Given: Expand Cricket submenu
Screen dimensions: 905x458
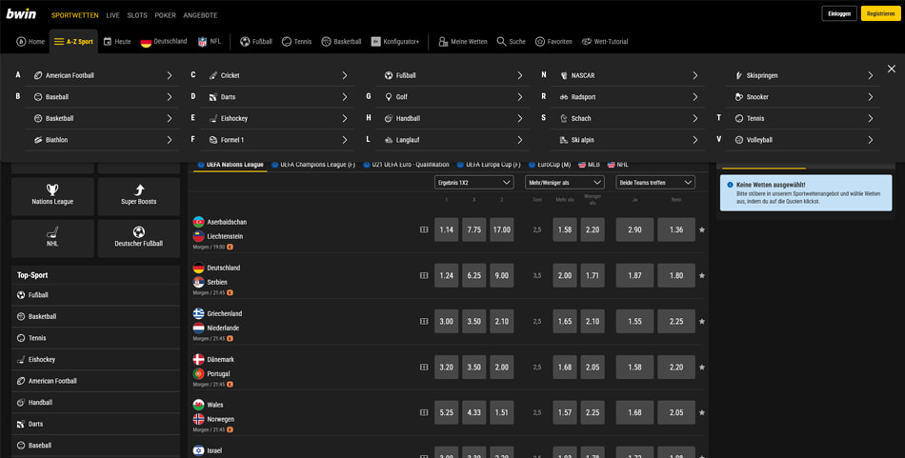Looking at the screenshot, I should pyautogui.click(x=345, y=75).
